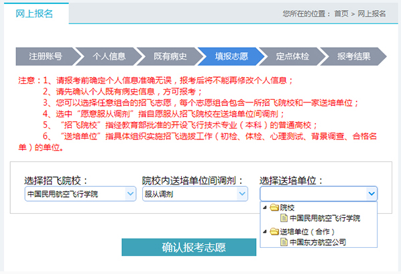Screen dimensions: 401x274
Task: Open the 选择招飞院校 dropdown arrow
Action: point(131,194)
